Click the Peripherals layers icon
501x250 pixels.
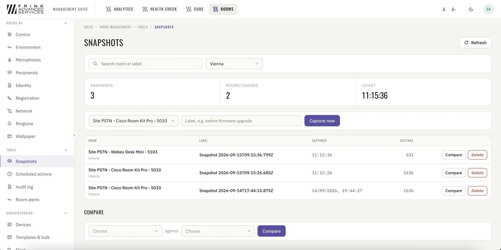pos(9,73)
